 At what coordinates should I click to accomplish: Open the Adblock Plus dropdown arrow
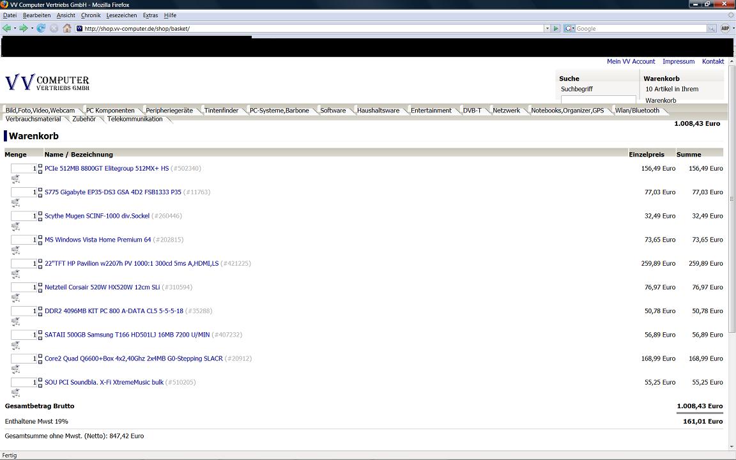click(733, 28)
